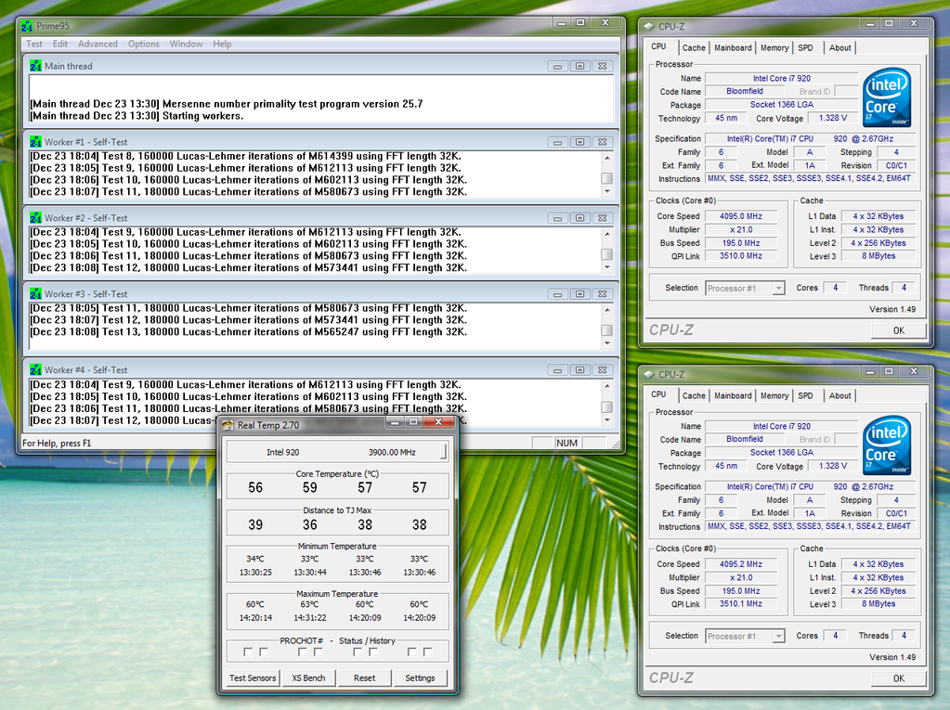Click the Worker #1 Self-Test window icon
950x710 pixels.
click(x=35, y=142)
